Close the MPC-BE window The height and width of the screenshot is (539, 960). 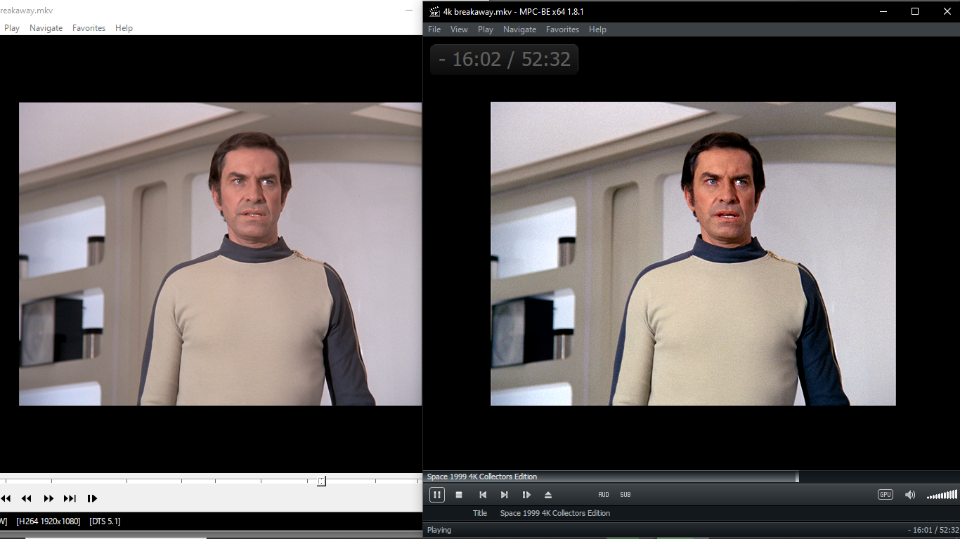tap(947, 11)
